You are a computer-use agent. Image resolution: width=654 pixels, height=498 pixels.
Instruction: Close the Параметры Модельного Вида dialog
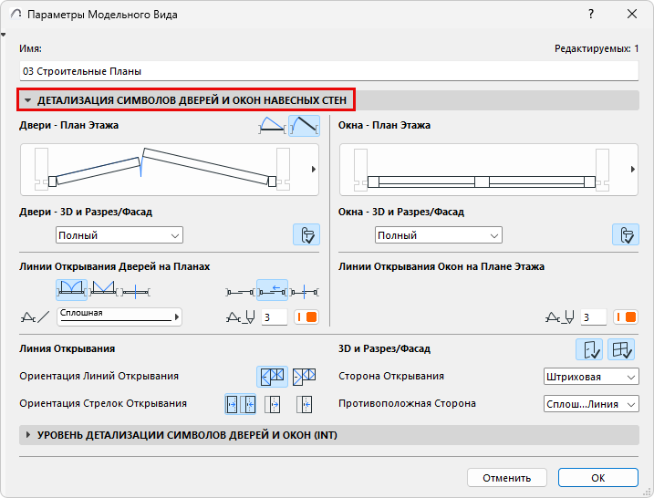[x=632, y=15]
